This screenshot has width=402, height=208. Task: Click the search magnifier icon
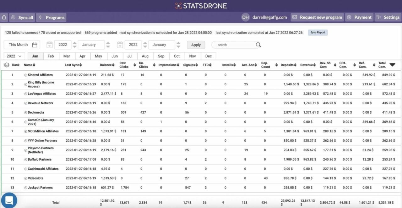click(258, 45)
